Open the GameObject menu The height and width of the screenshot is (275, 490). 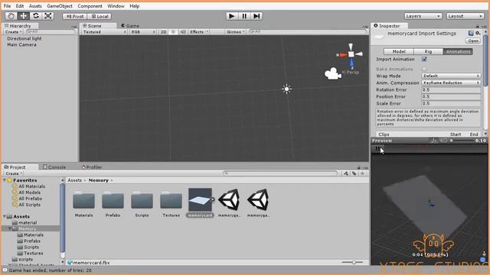pyautogui.click(x=60, y=6)
